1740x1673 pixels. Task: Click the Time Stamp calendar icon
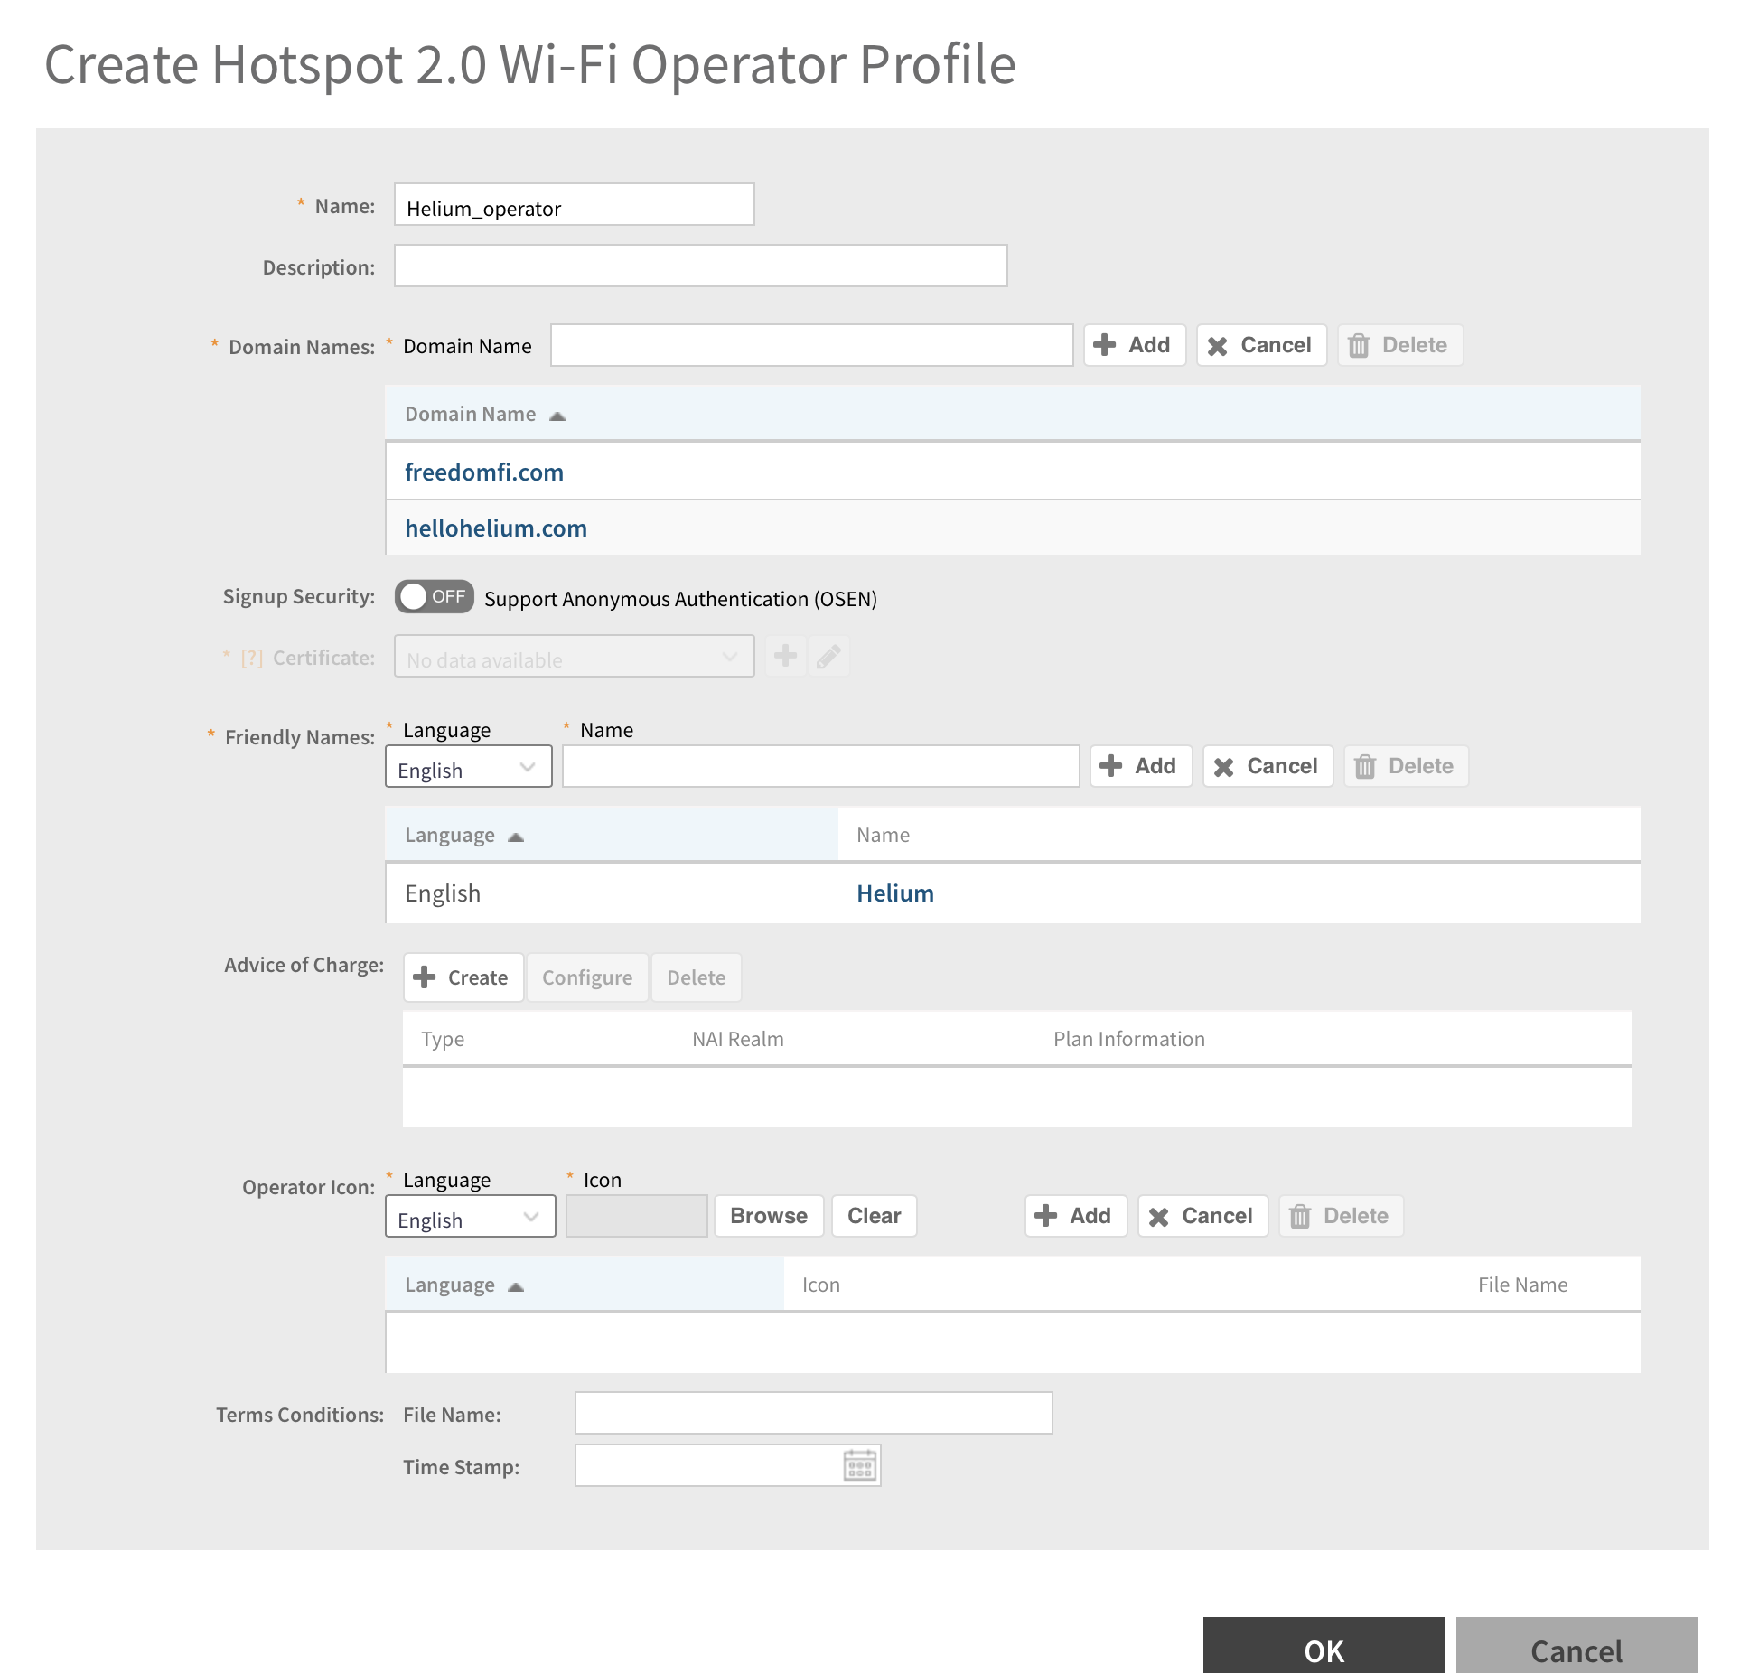(x=859, y=1464)
